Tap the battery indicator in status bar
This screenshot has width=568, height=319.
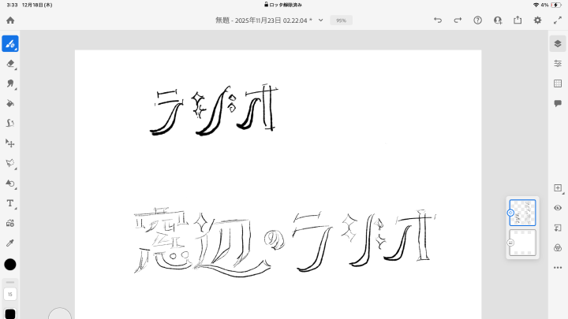[556, 5]
